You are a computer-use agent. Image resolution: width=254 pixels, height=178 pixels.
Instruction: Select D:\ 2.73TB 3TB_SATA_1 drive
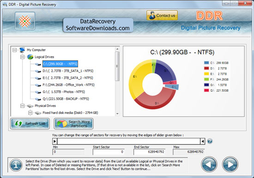(x=68, y=71)
